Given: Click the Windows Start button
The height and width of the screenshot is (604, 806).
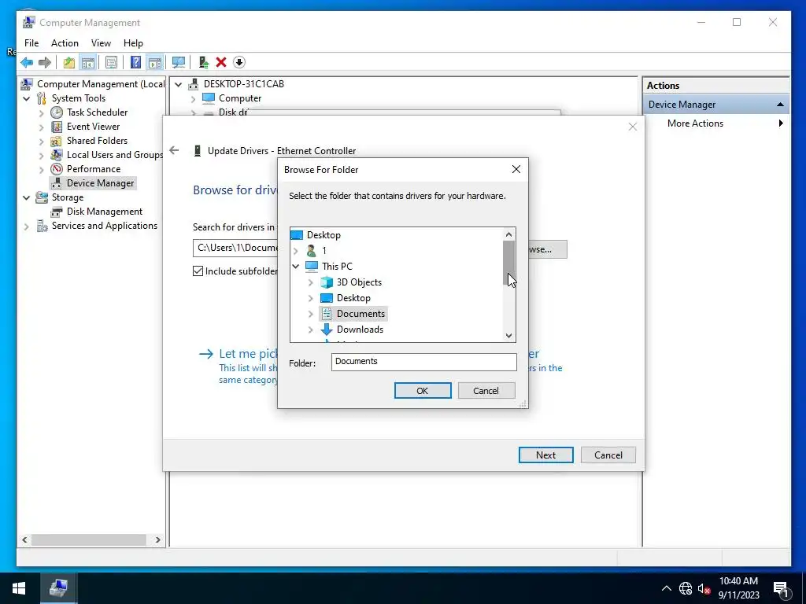Looking at the screenshot, I should 19,588.
